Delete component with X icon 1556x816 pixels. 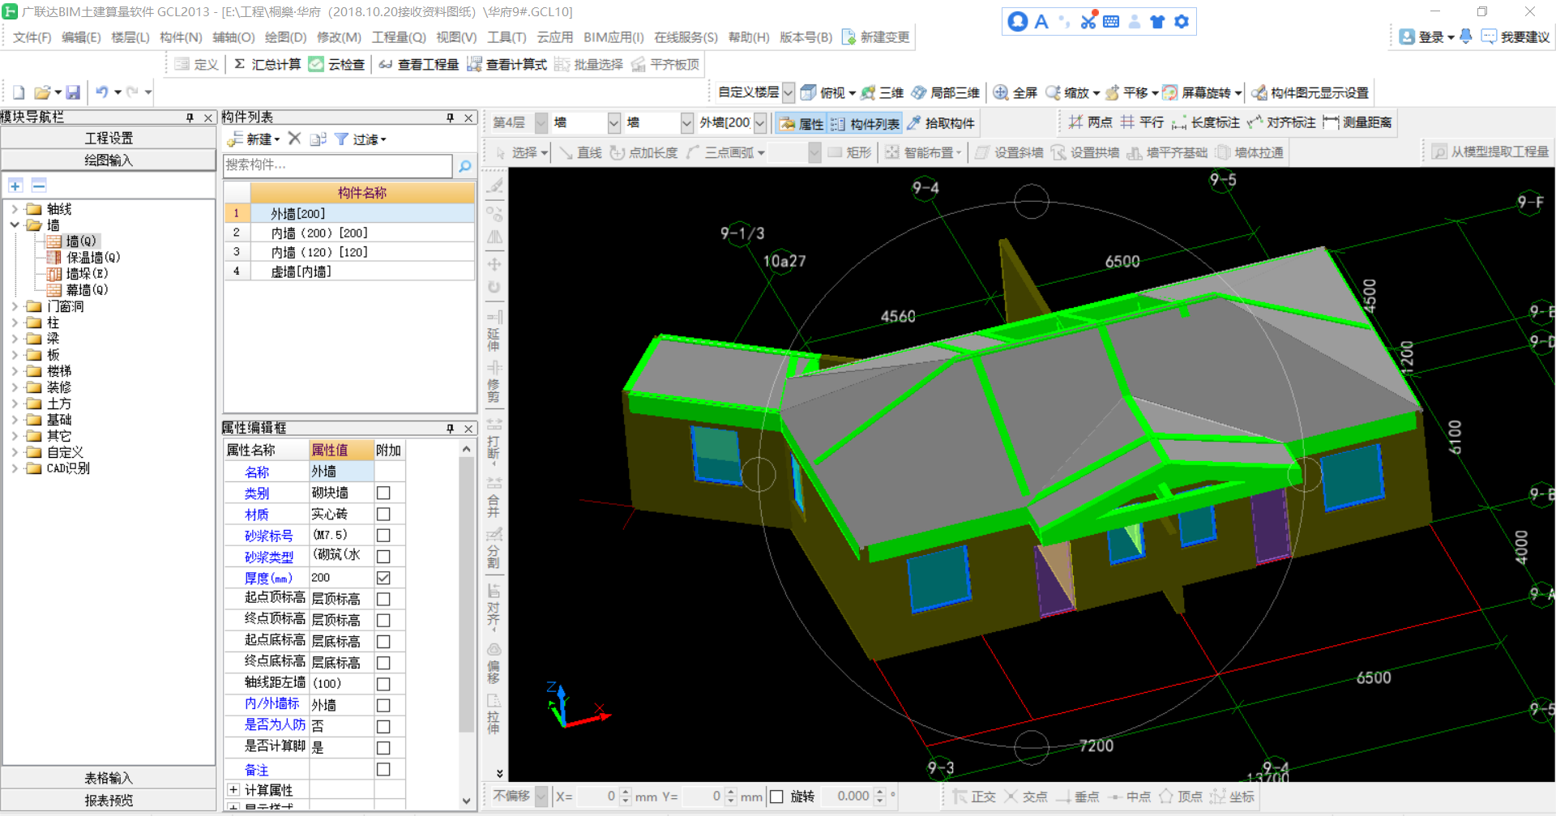[x=295, y=139]
